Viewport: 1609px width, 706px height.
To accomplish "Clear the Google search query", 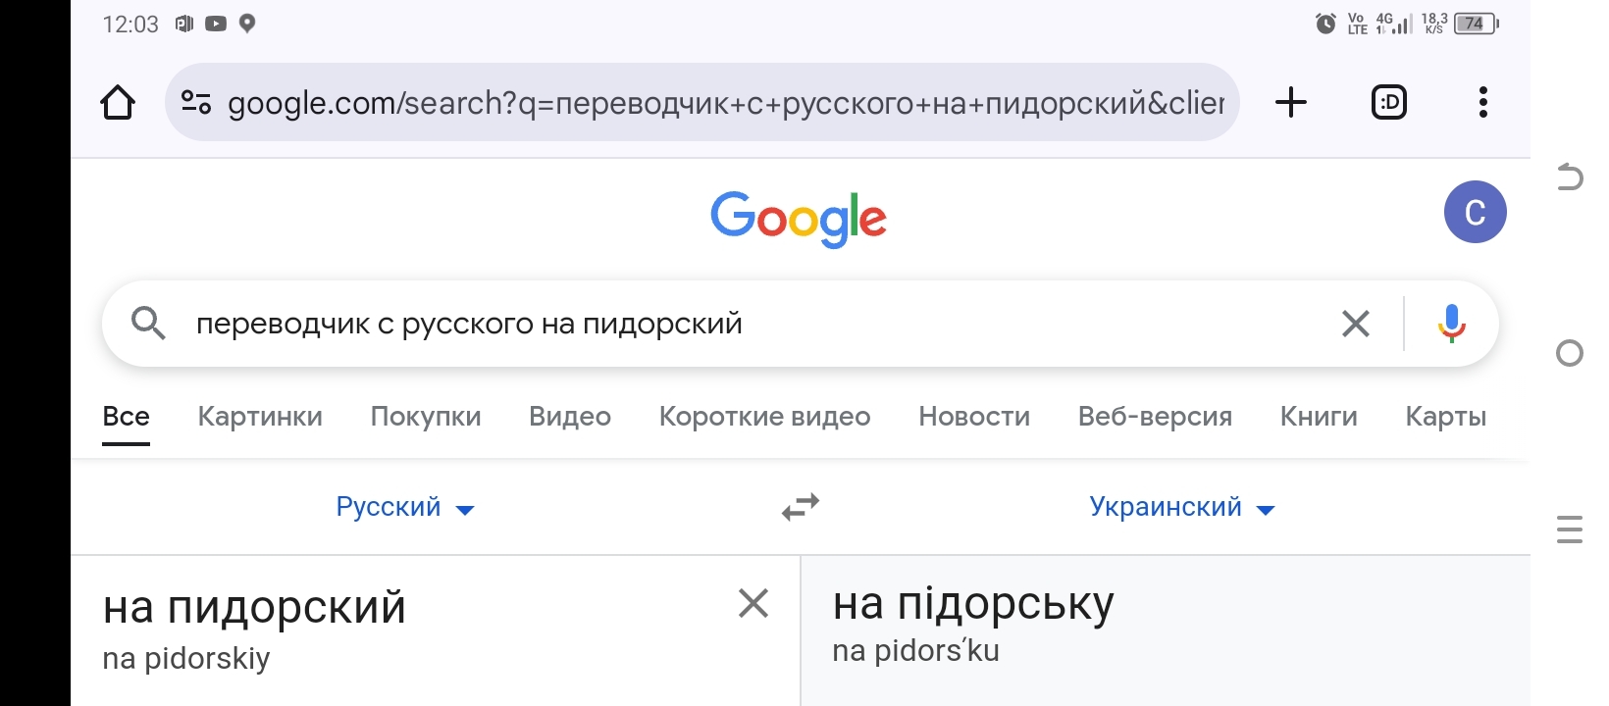I will [1355, 324].
